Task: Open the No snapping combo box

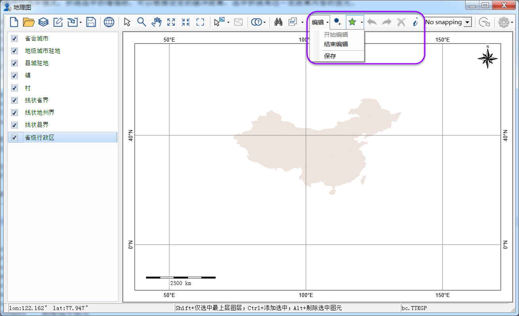Action: pyautogui.click(x=448, y=22)
